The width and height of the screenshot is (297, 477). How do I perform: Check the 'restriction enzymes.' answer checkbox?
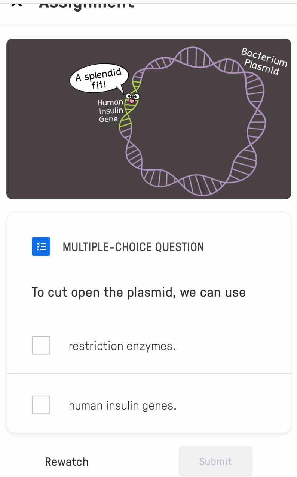(x=41, y=345)
